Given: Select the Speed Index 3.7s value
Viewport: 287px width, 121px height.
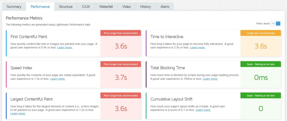Looking at the screenshot, I should point(121,78).
